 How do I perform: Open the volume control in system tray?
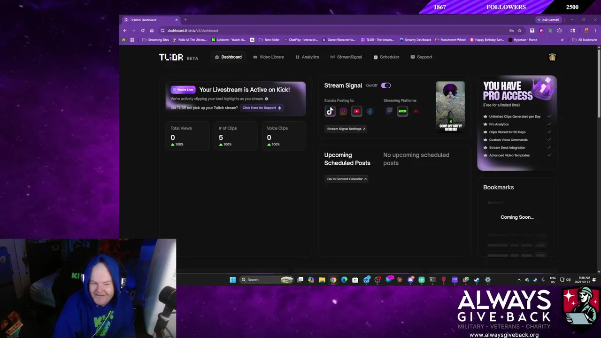[x=568, y=280]
